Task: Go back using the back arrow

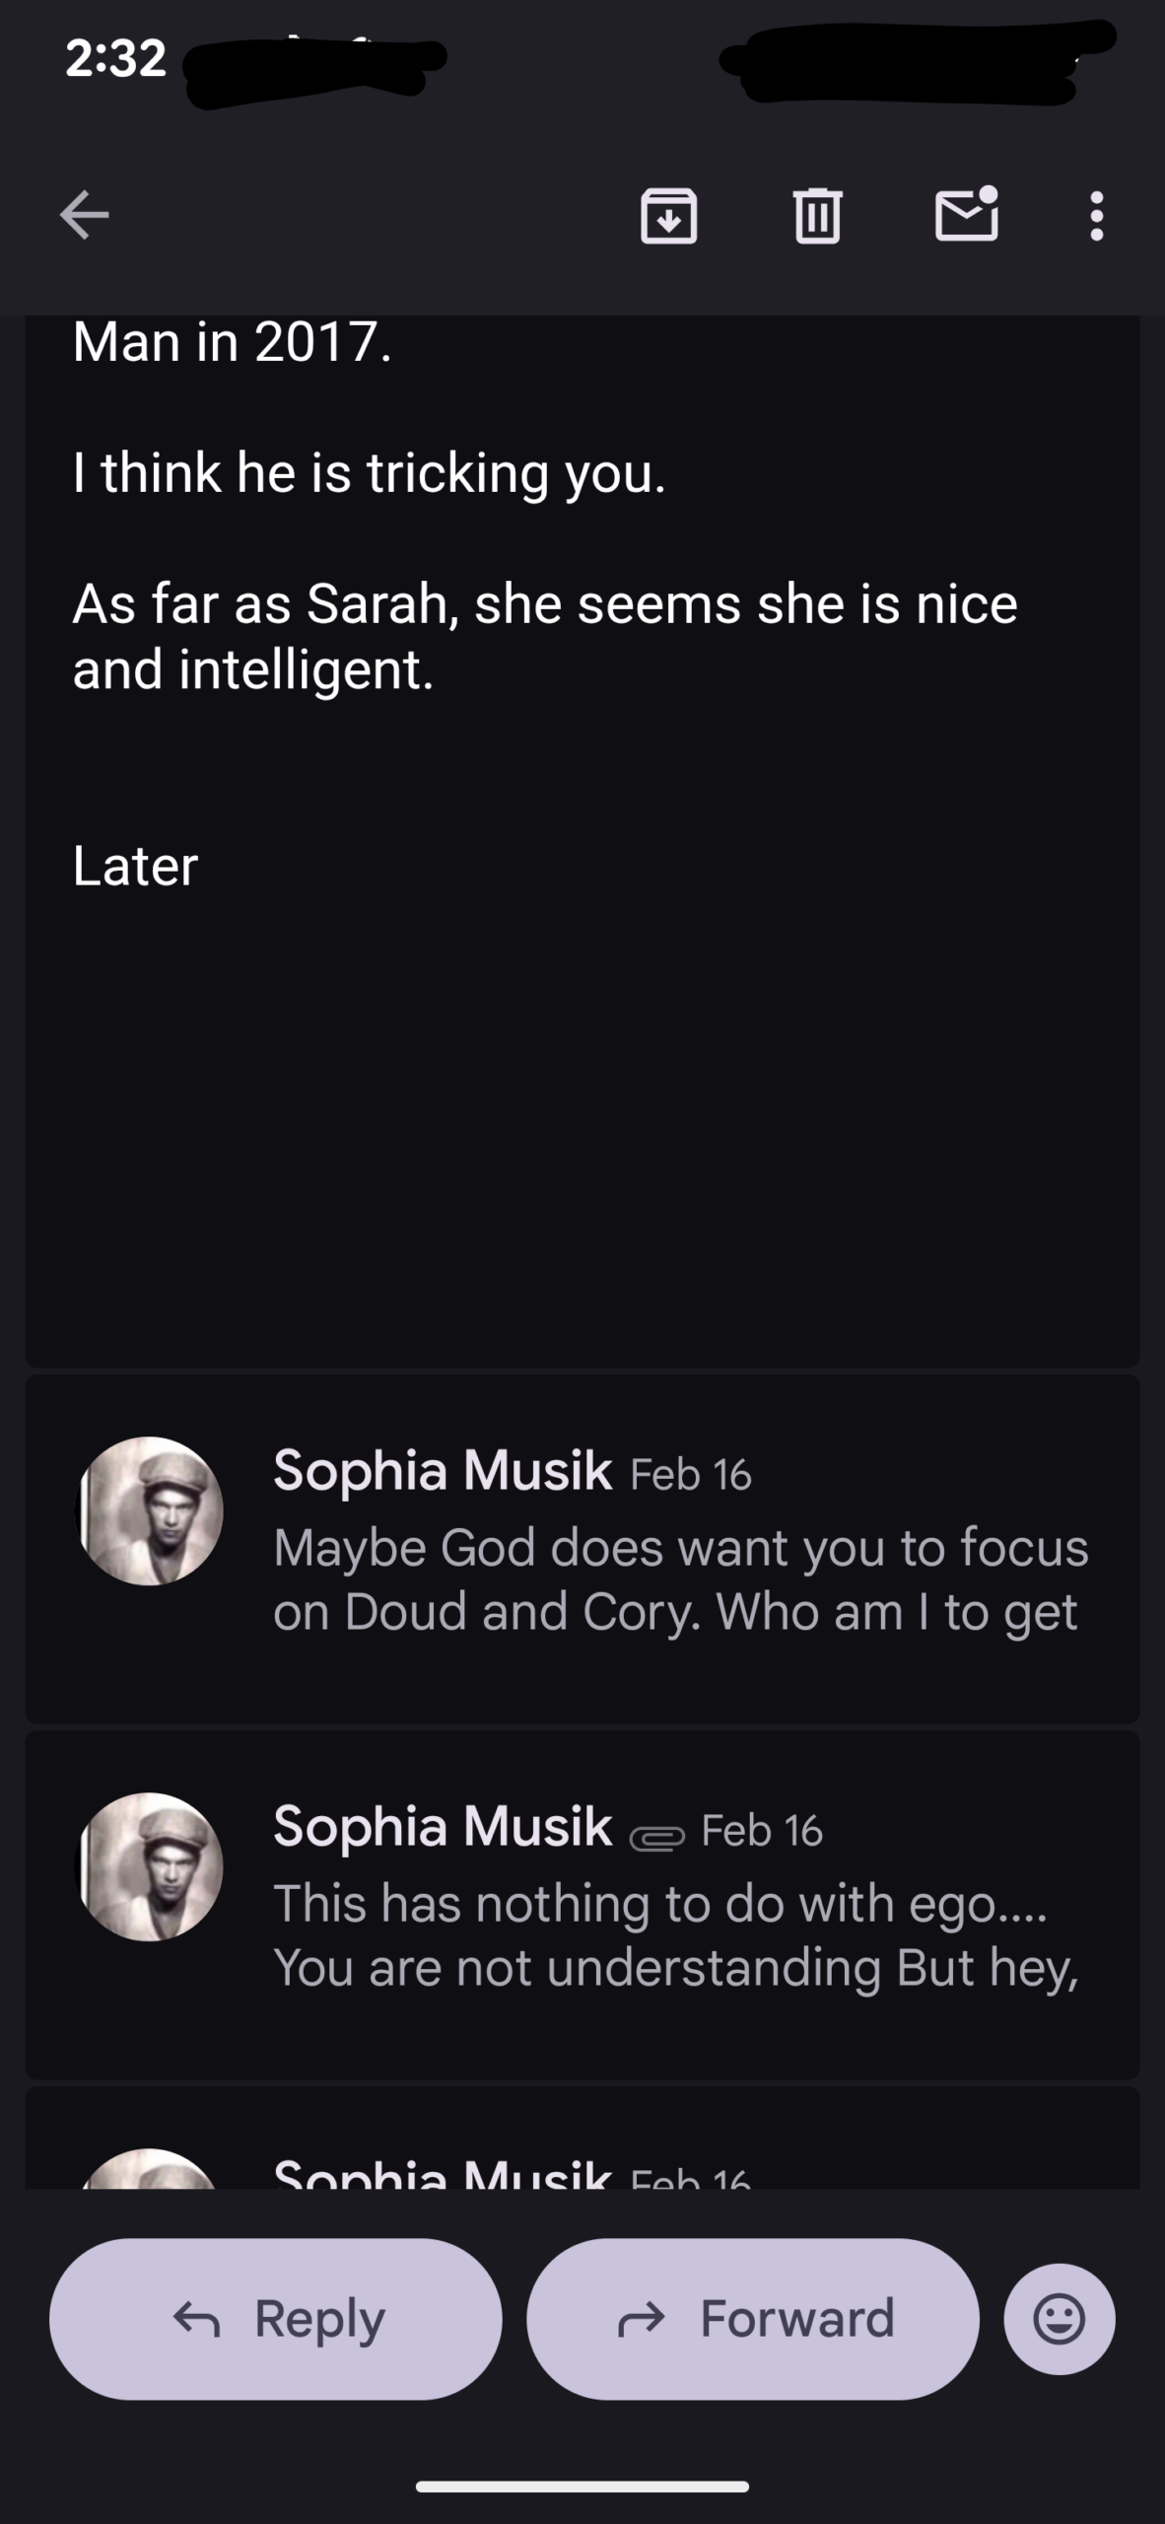Action: (85, 215)
